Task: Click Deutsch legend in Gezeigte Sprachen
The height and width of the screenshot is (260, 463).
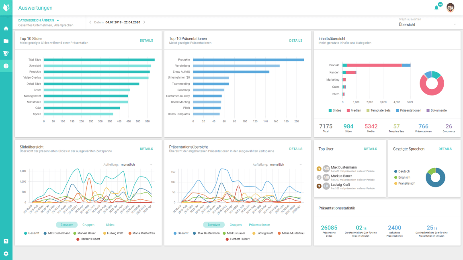Action: [x=402, y=171]
